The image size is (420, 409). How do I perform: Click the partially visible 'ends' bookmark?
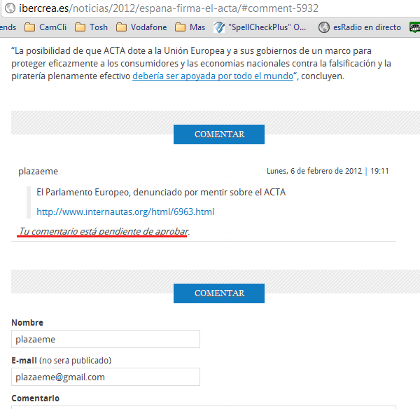(x=8, y=27)
